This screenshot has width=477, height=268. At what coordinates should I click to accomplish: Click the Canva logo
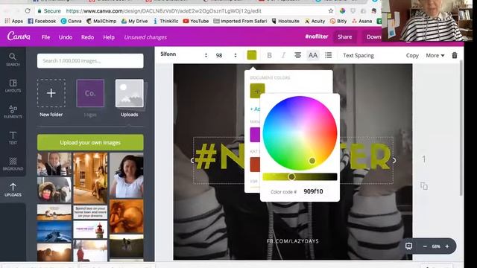[x=19, y=36]
